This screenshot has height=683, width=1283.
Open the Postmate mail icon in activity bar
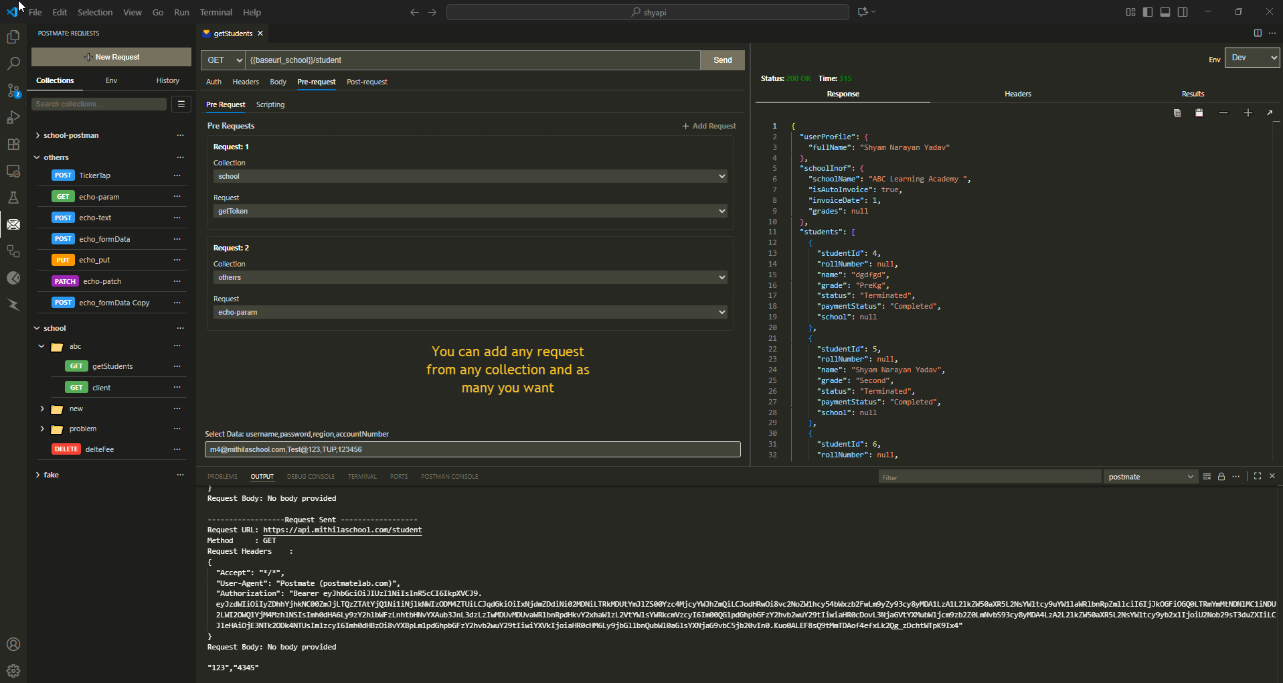coord(13,224)
